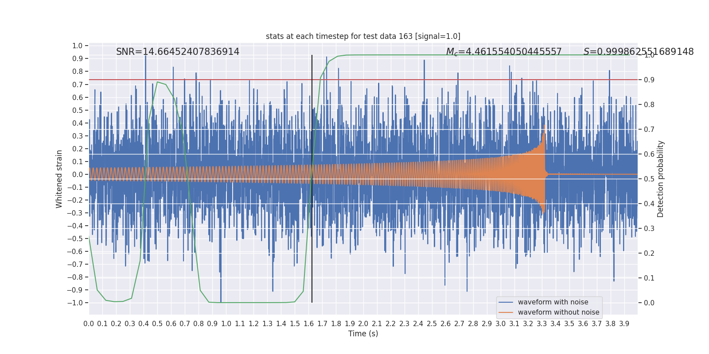Image resolution: width=709 pixels, height=354 pixels.
Task: Click the 'Time (s)' x-axis label
Action: click(363, 334)
